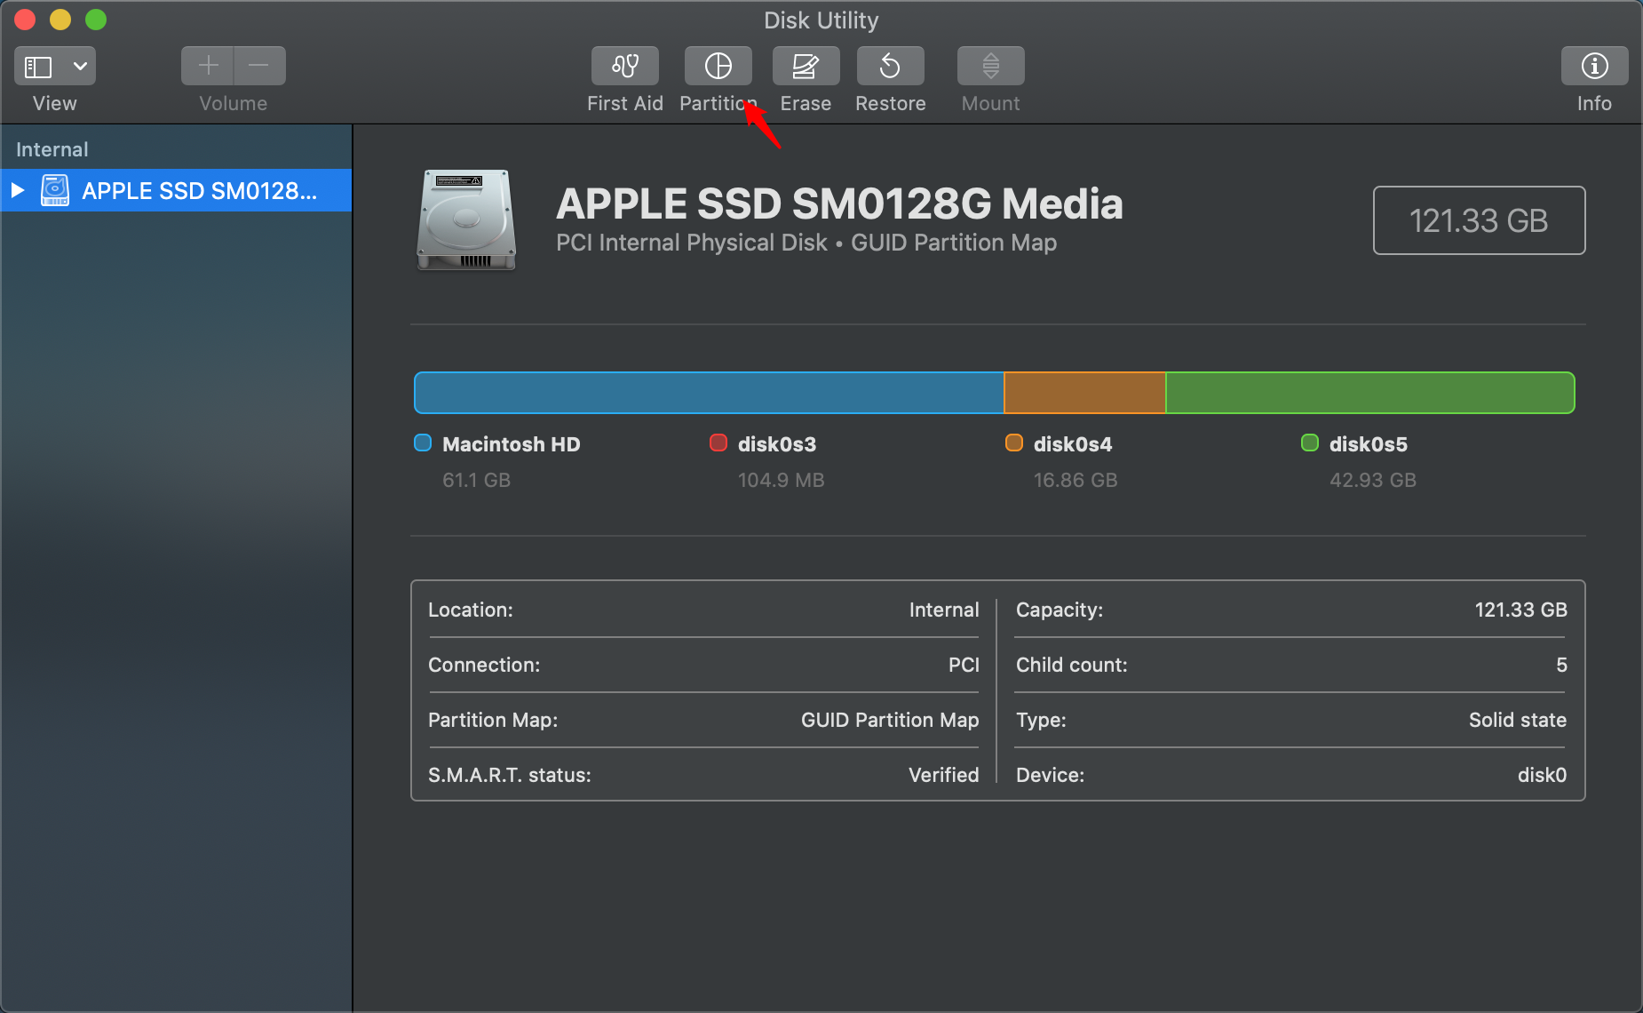The height and width of the screenshot is (1013, 1643).
Task: Click the 104.9 MB size text
Action: (x=782, y=480)
